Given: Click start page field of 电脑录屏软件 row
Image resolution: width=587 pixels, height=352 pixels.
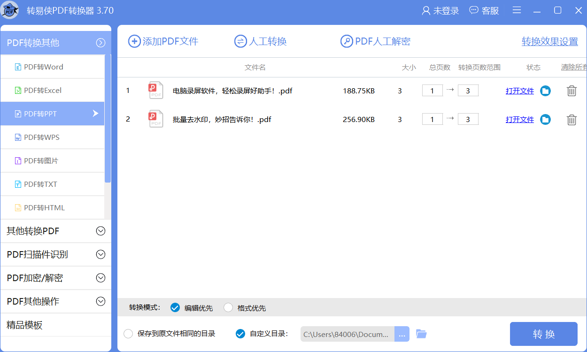Looking at the screenshot, I should 433,91.
